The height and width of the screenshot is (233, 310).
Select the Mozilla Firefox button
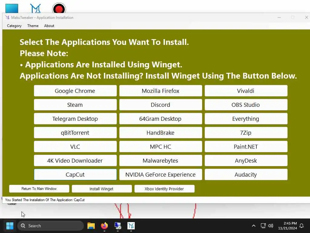coord(160,91)
